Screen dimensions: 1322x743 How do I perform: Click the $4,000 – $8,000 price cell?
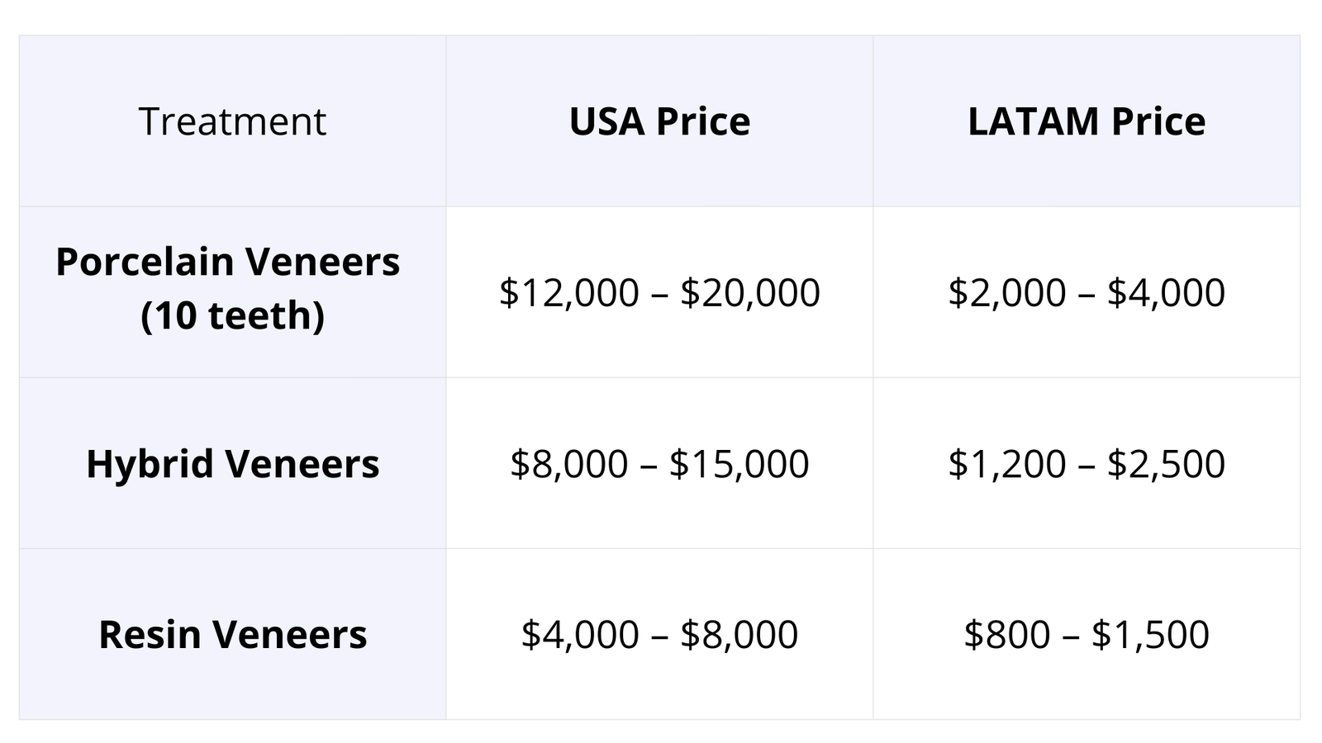(659, 634)
